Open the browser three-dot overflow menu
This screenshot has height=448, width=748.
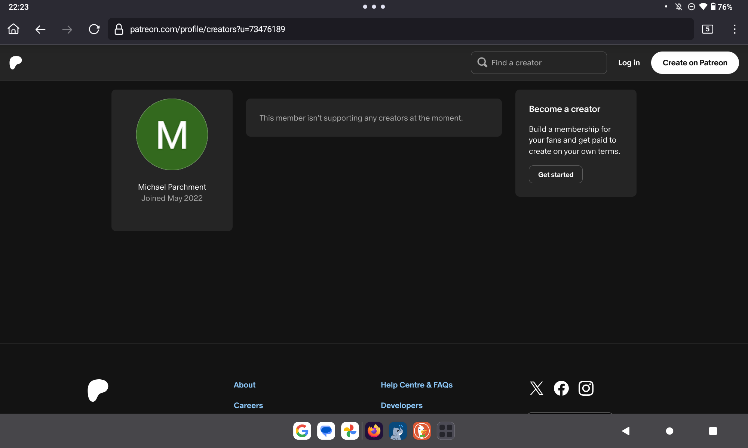point(735,29)
